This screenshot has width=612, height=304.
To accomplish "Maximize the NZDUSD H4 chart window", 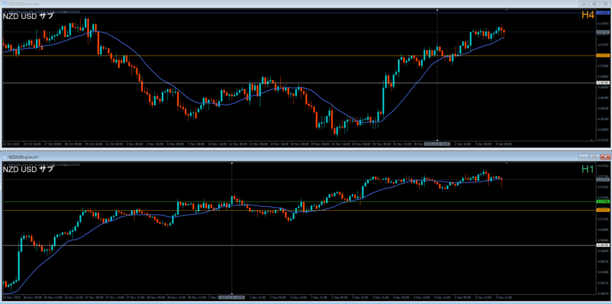I will coord(594,4).
